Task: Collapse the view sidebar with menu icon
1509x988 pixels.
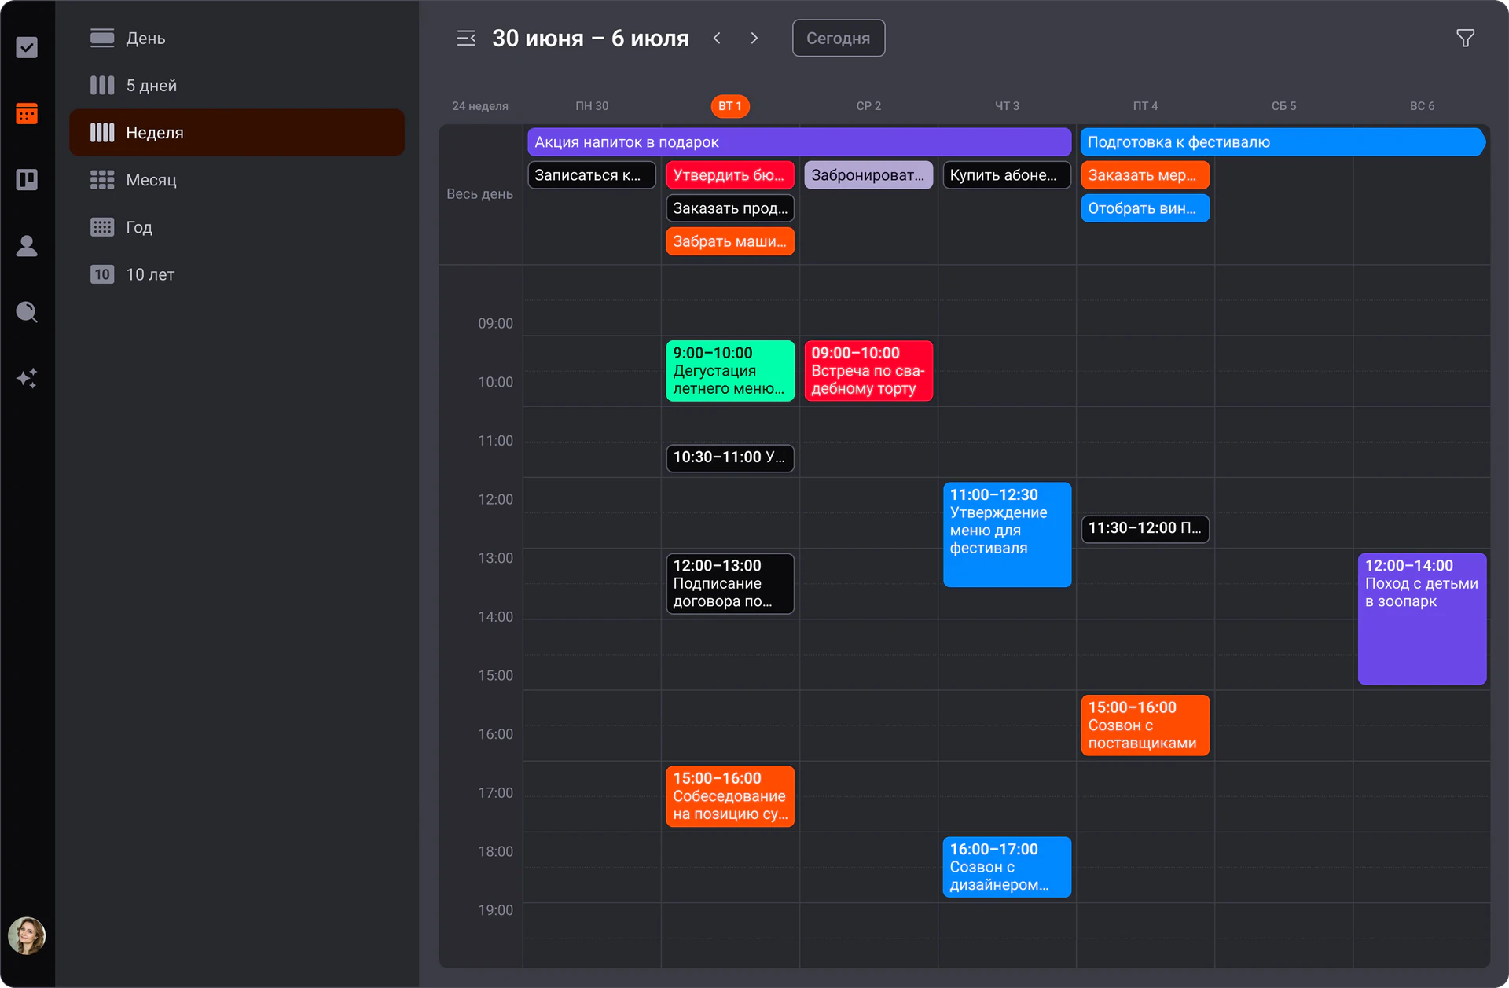Action: tap(466, 38)
